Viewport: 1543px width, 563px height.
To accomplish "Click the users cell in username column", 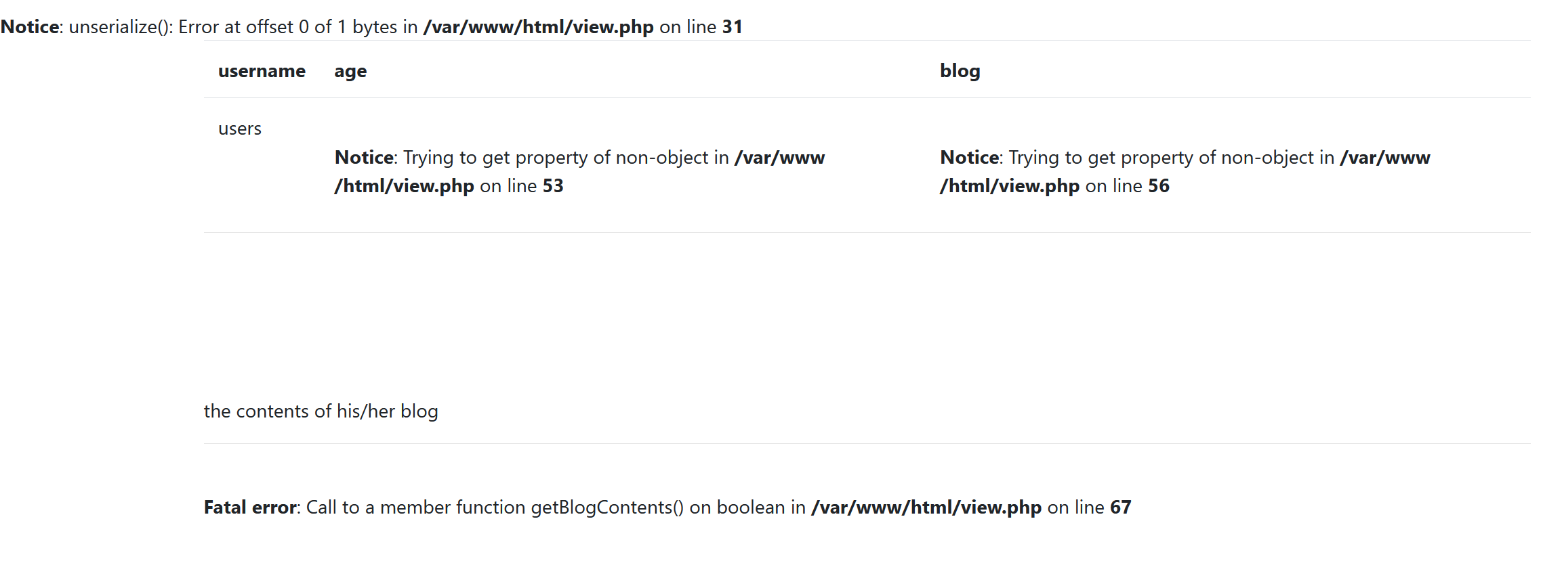I will pyautogui.click(x=240, y=129).
